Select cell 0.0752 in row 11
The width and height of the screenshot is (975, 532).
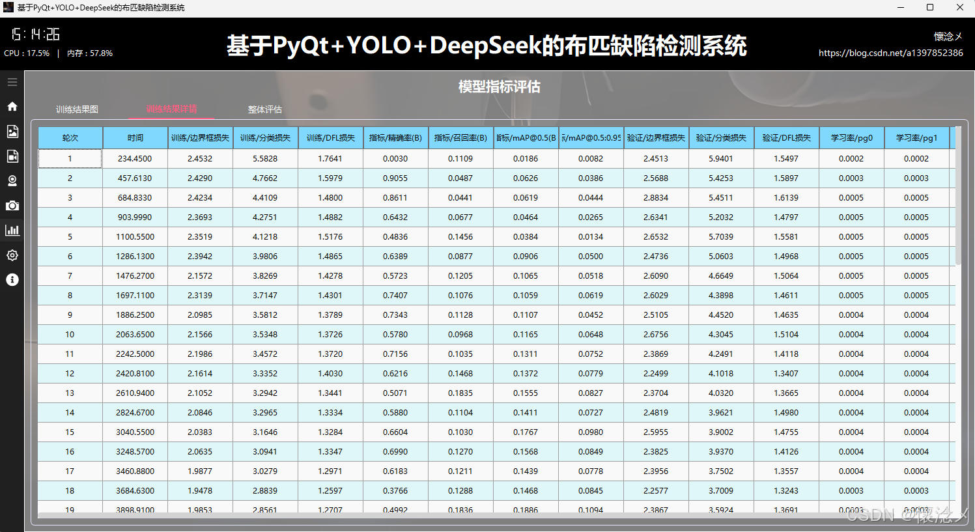[591, 354]
